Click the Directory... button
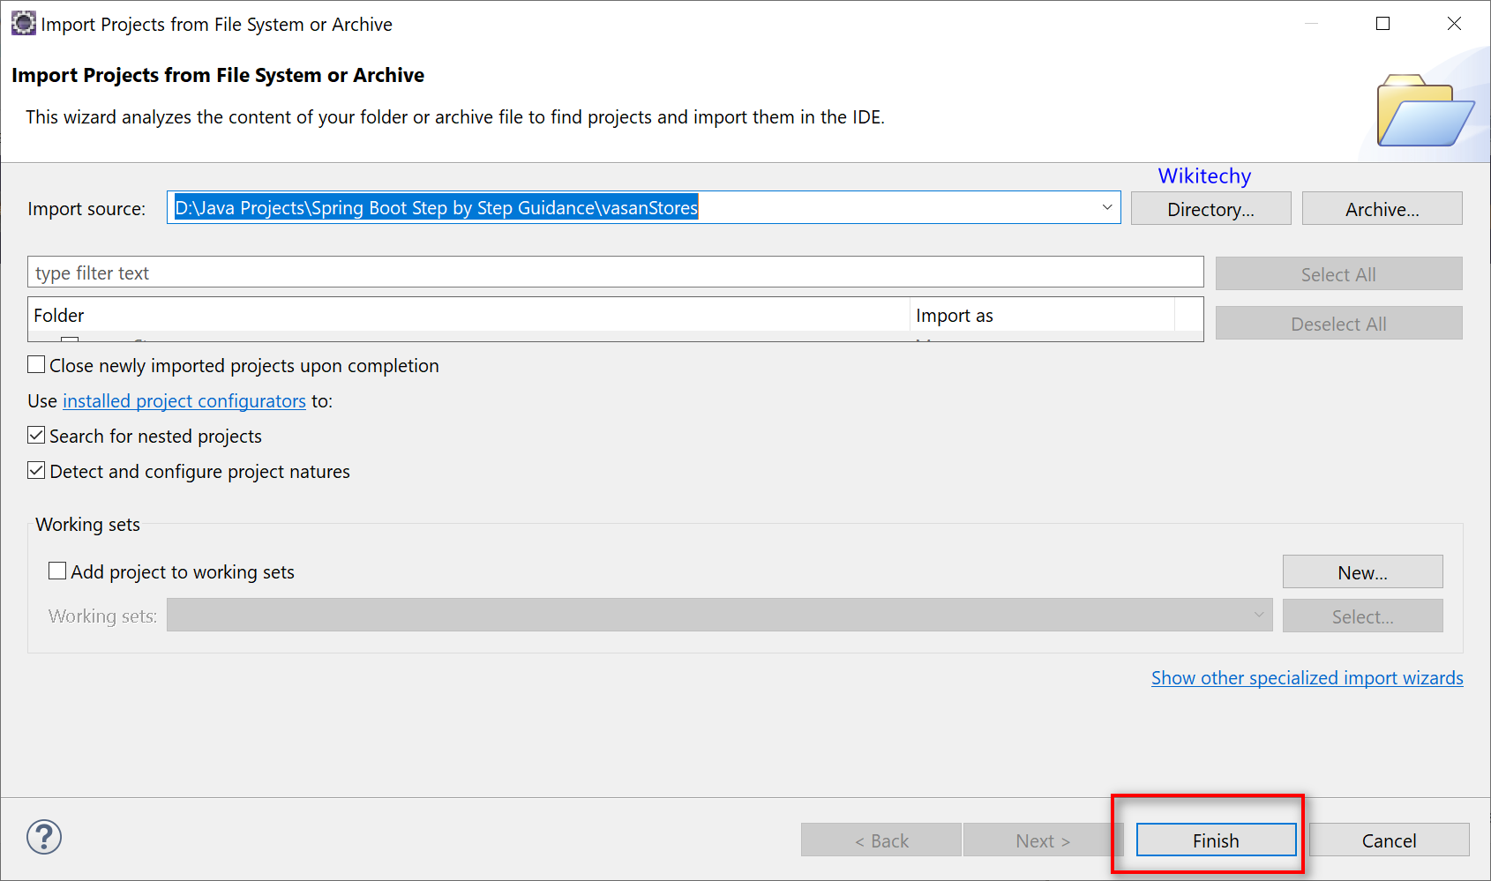 coord(1210,209)
